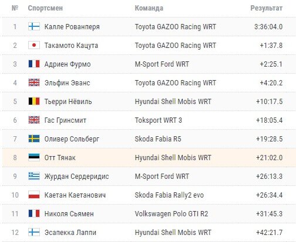The width and height of the screenshot is (296, 242).
Task: Open athlete Эсапекка Лаппи
Action: point(70,233)
